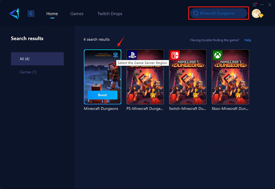This screenshot has width=275, height=189.
Task: Click the PlayStation logo badge
Action: click(x=132, y=55)
